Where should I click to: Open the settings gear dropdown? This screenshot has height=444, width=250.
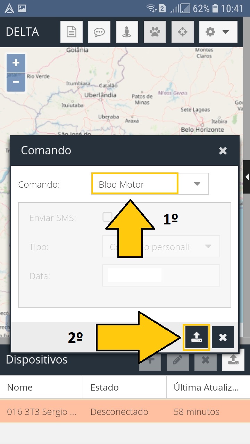tap(218, 32)
